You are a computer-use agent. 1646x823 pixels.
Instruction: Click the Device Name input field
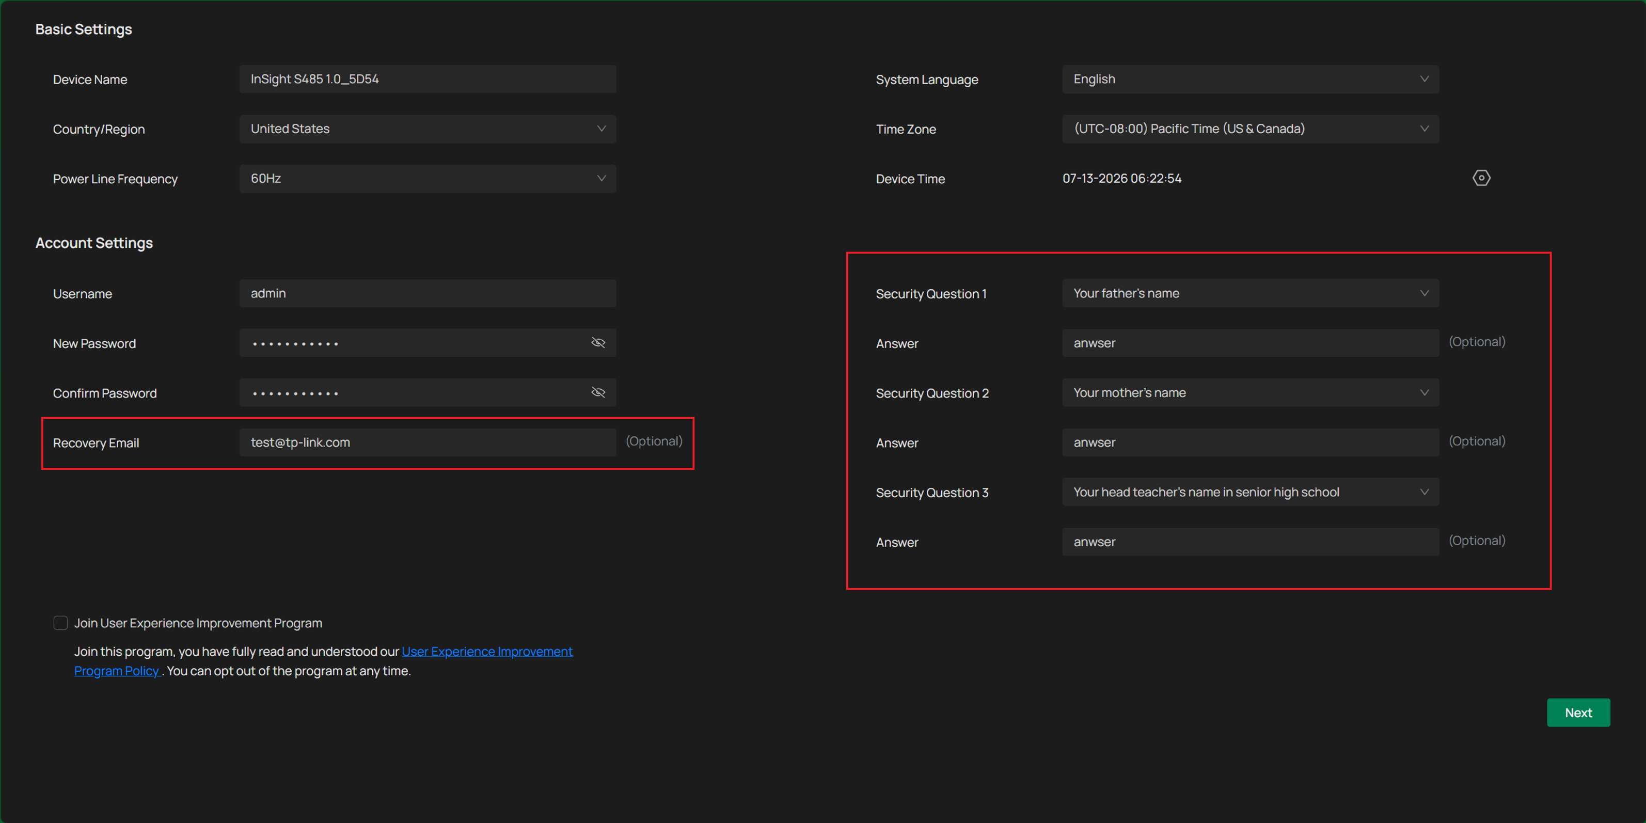(x=428, y=79)
